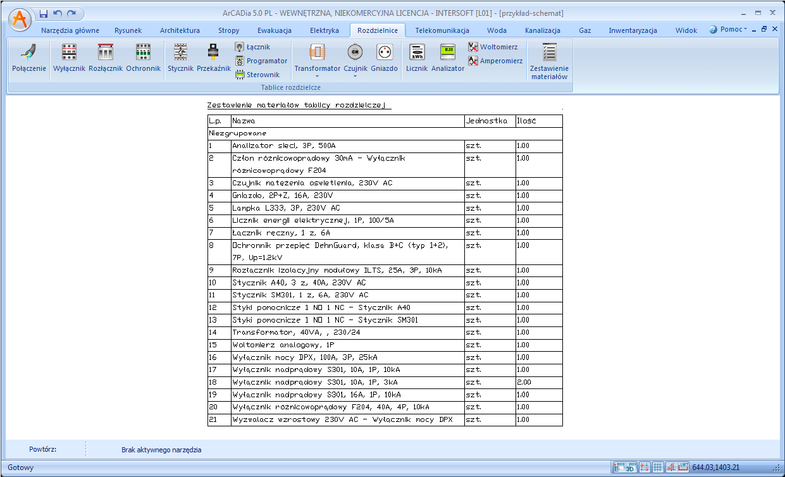
Task: Insert a Stycznik contactor
Action: tap(181, 58)
